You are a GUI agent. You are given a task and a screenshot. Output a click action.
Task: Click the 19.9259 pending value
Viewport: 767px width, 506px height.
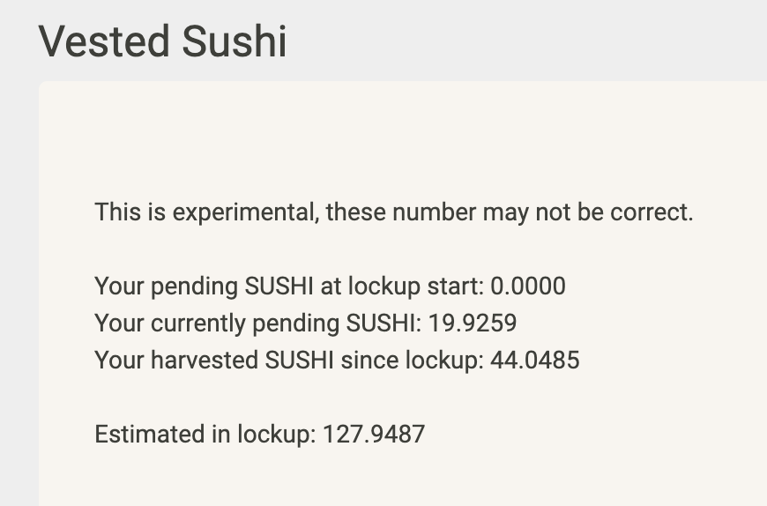473,324
